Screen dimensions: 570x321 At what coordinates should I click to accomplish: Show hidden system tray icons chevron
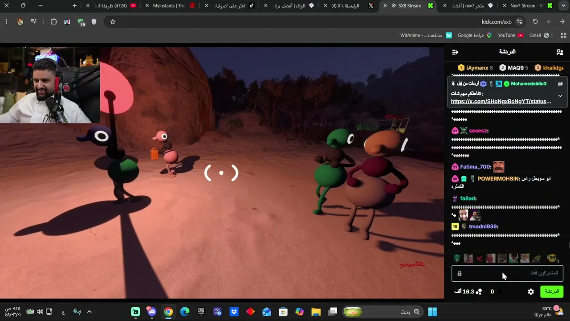pos(89,312)
